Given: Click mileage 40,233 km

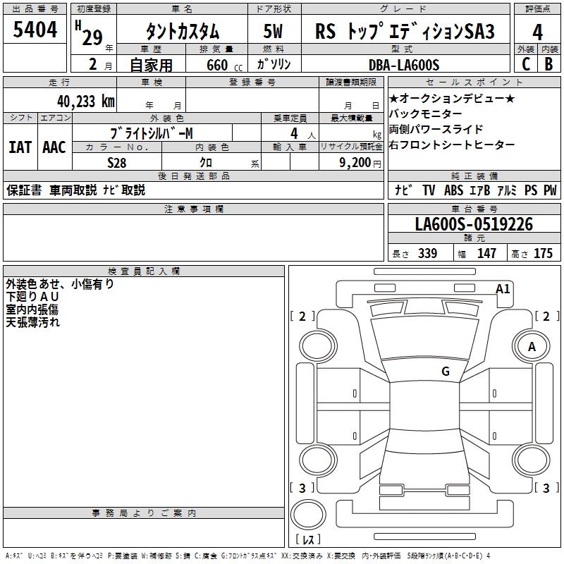Looking at the screenshot, I should 86,102.
